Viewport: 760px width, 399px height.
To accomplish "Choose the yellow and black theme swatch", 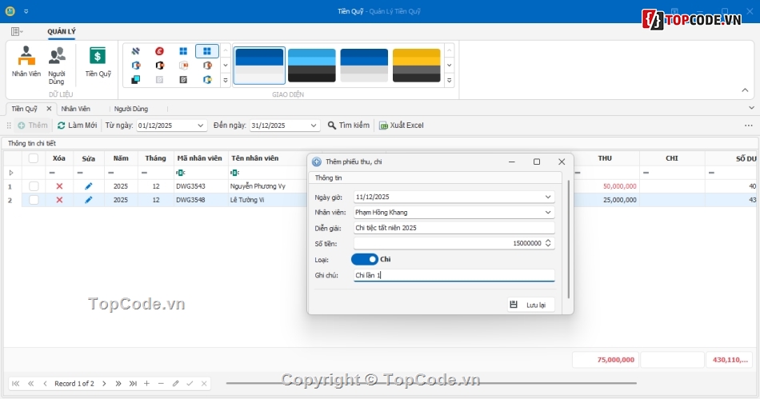I will pos(416,66).
